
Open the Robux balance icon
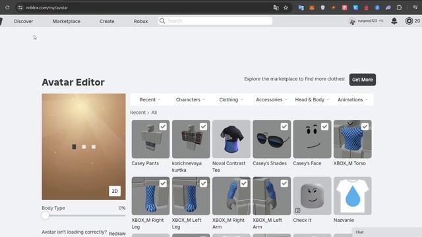[409, 21]
